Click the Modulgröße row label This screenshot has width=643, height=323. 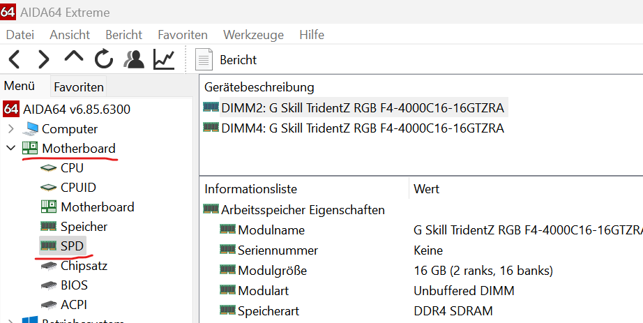[272, 271]
